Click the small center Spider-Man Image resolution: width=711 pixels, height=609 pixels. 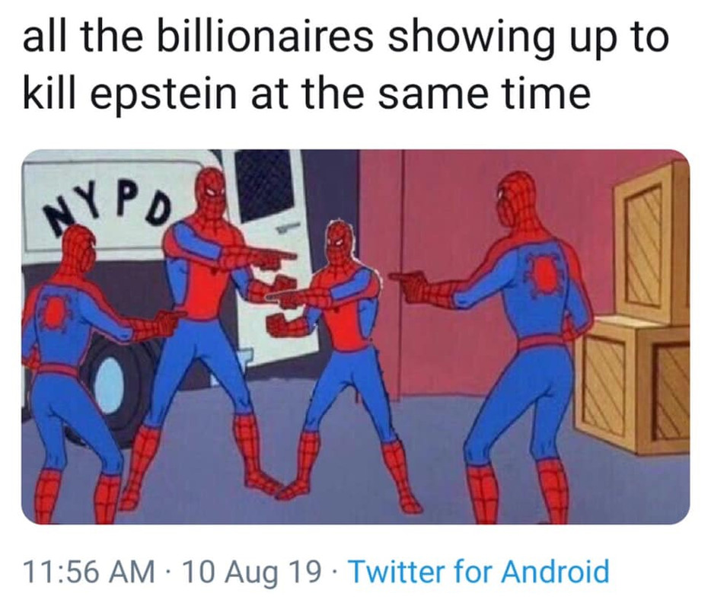[x=338, y=359]
